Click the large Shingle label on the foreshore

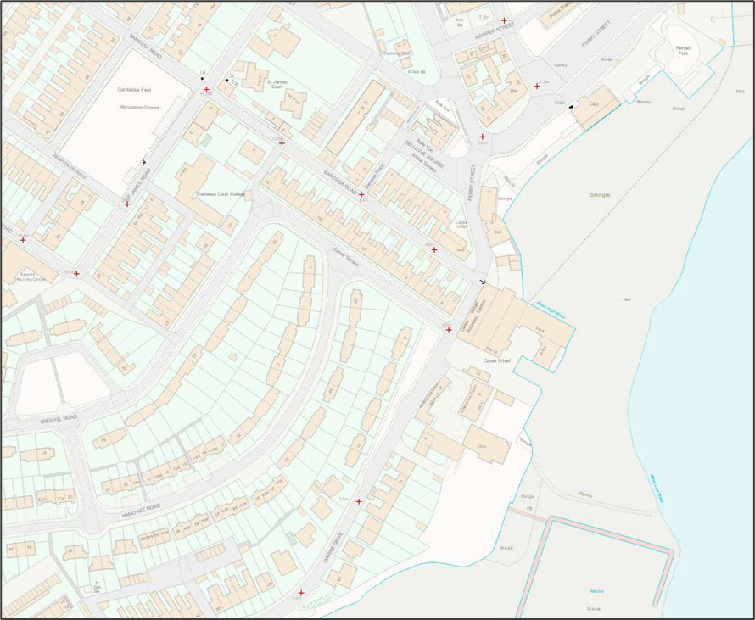click(x=600, y=194)
